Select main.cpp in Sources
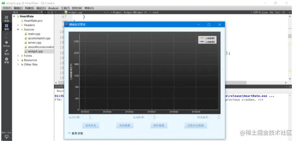 (34, 34)
